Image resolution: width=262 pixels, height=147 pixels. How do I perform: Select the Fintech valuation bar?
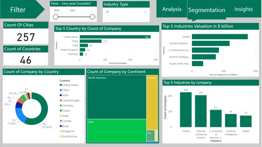point(220,37)
